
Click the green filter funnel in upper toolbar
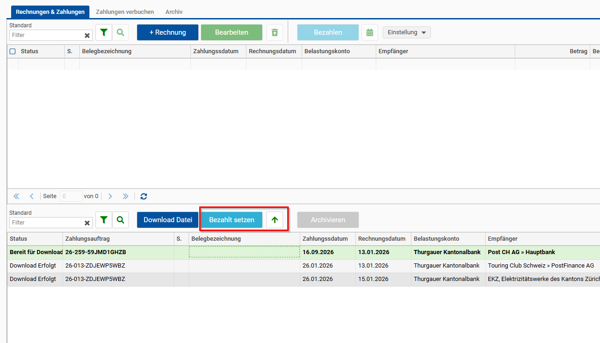[x=104, y=32]
